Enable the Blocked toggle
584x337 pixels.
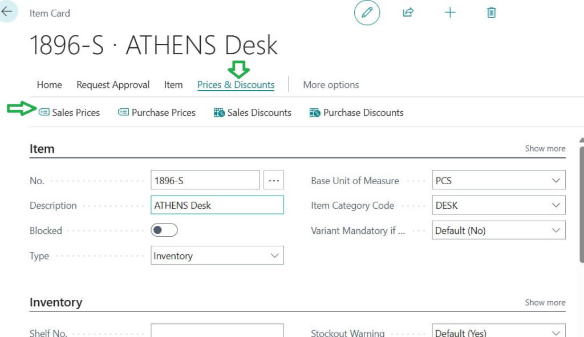164,230
